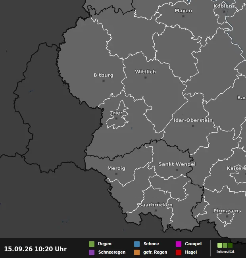Select the Wittlich city marker
Image resolution: width=246 pixels, height=258 pixels.
pos(145,77)
